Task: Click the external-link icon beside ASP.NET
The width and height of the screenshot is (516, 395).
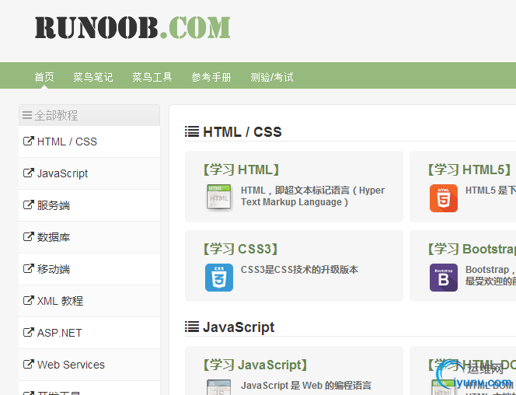Action: point(28,333)
